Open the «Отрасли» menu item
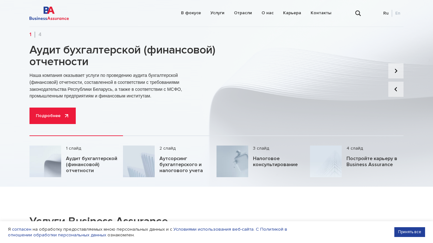Screen dimensions: 433x243 coord(243,13)
